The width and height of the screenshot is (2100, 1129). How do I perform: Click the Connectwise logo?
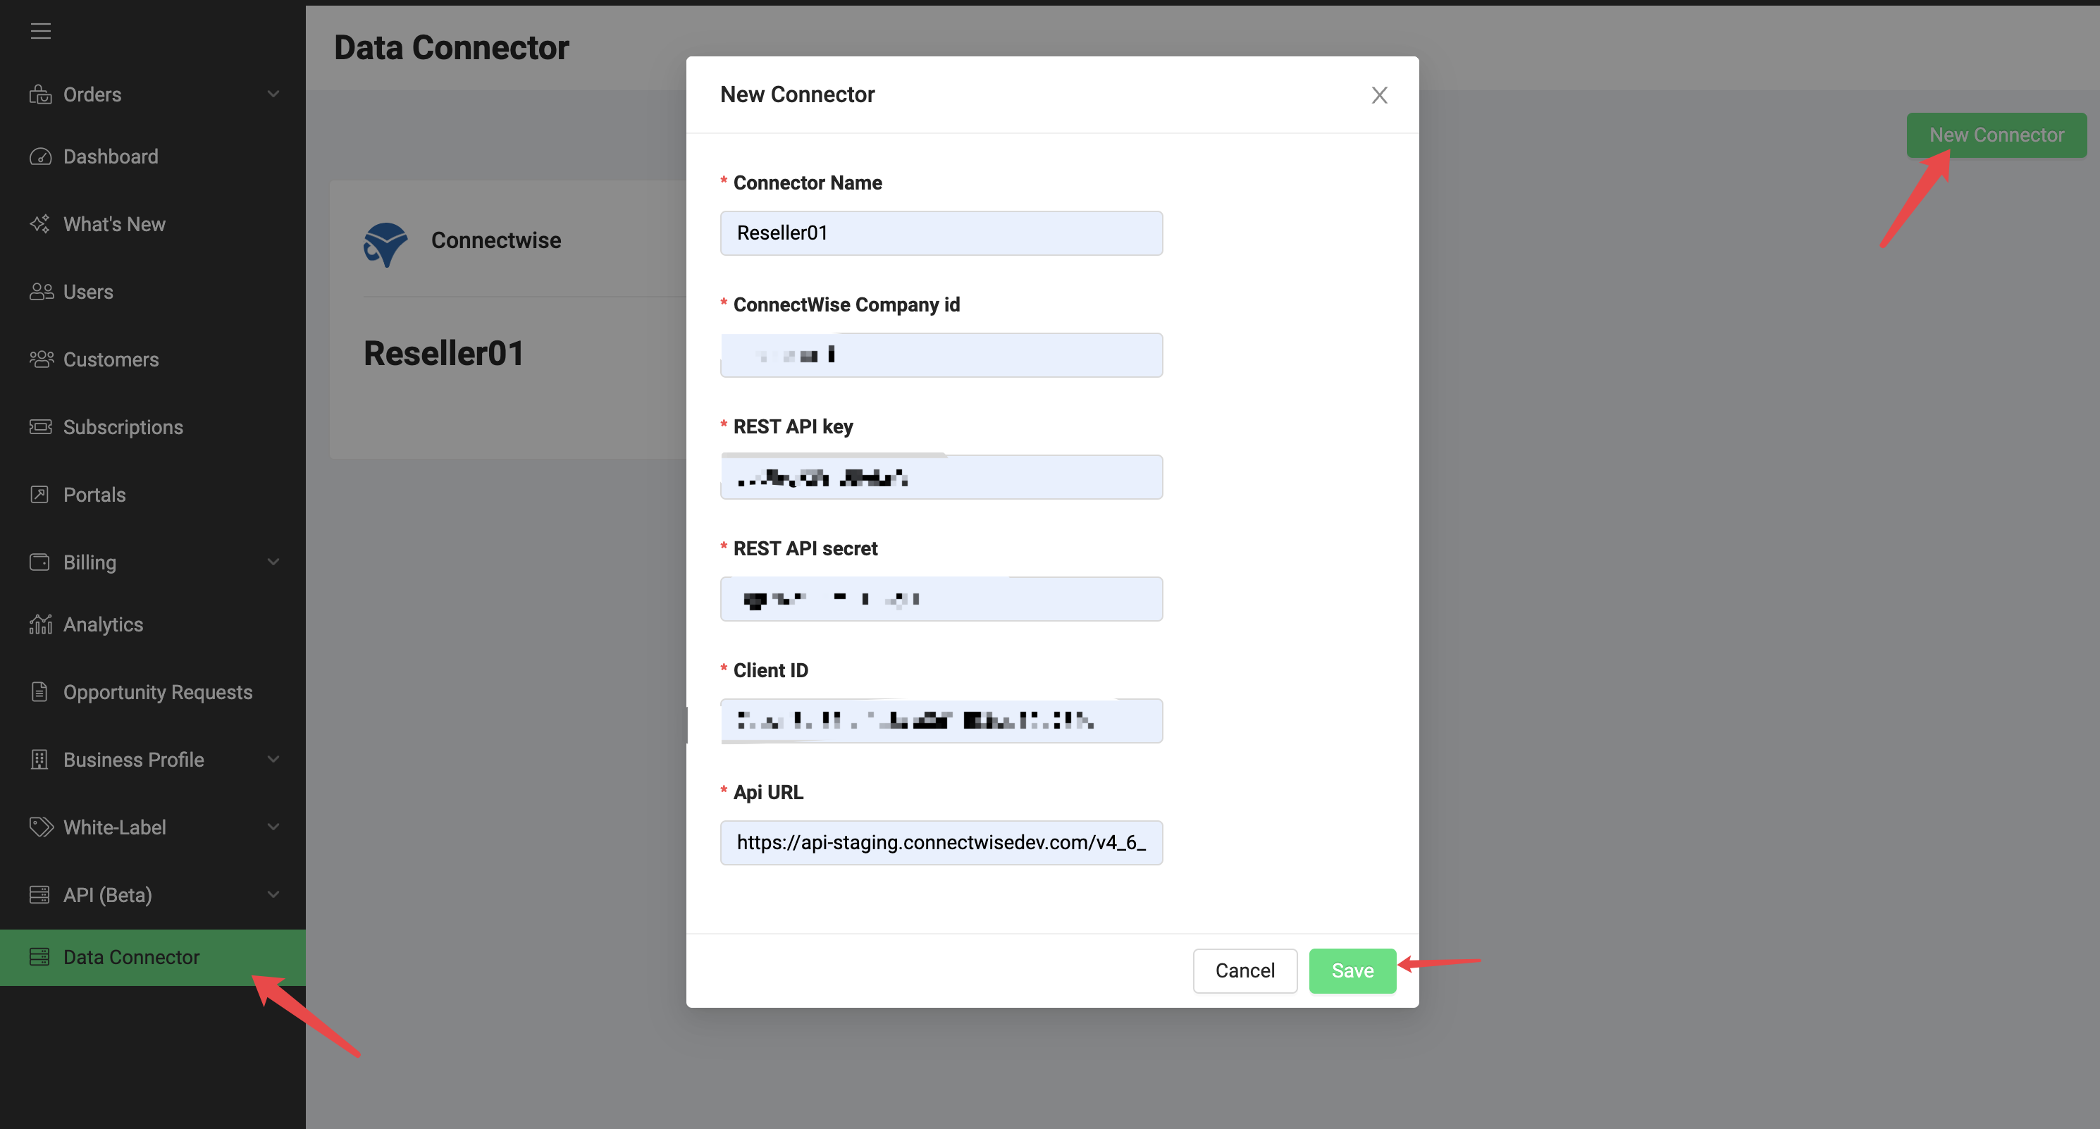click(385, 243)
